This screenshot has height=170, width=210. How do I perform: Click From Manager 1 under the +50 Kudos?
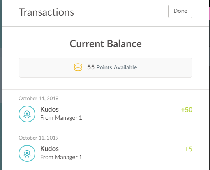pyautogui.click(x=61, y=118)
